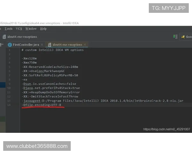Open the Help menu

click(43, 29)
